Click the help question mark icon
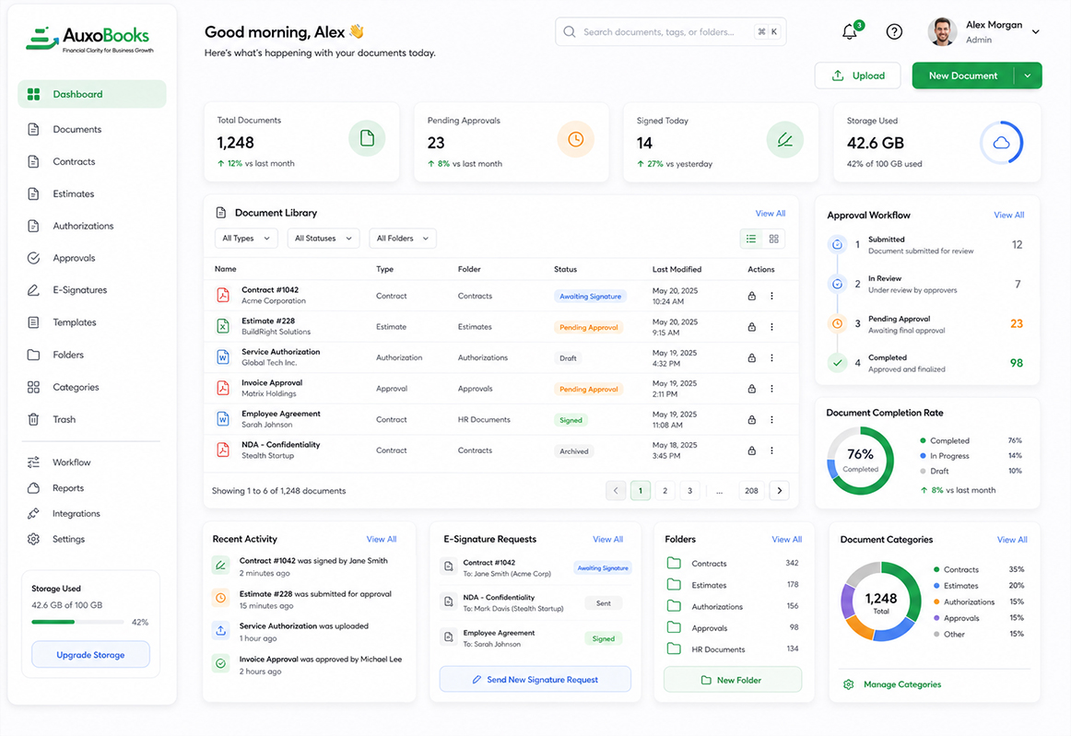Image resolution: width=1071 pixels, height=736 pixels. click(894, 31)
